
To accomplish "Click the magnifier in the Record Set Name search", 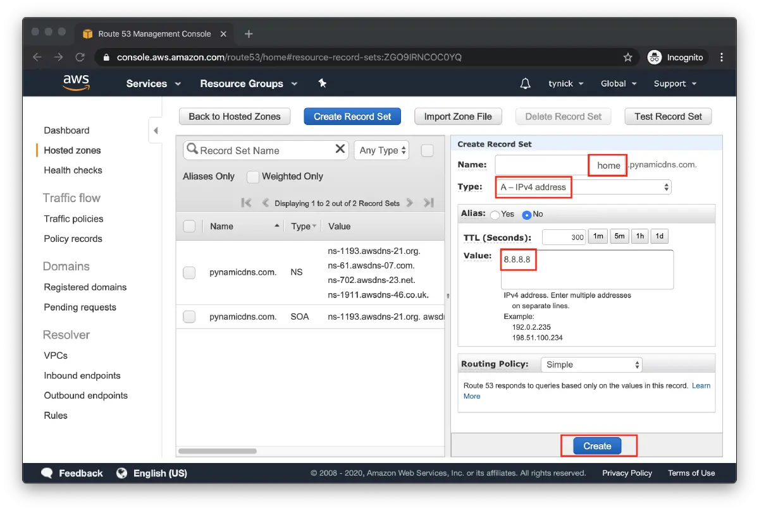I will point(192,150).
